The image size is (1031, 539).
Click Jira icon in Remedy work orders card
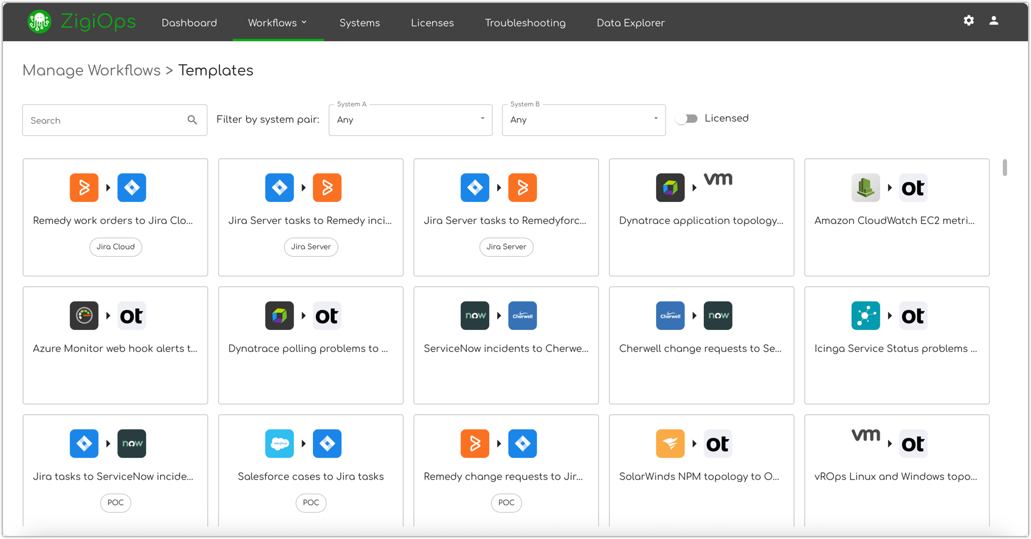coord(132,188)
